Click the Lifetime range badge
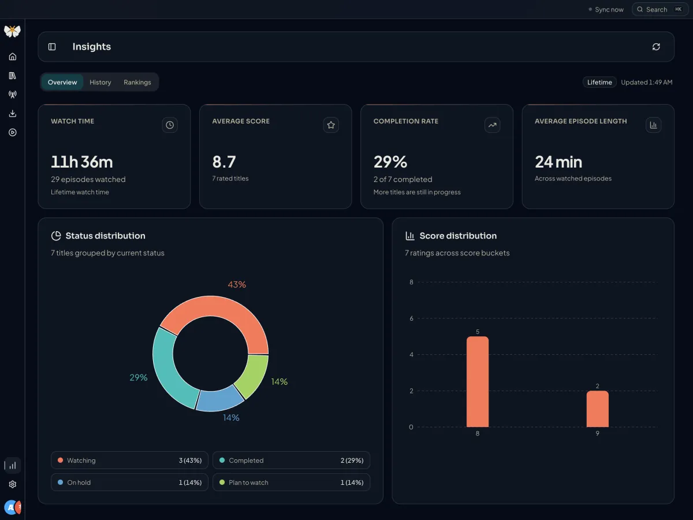This screenshot has width=693, height=520. [599, 82]
